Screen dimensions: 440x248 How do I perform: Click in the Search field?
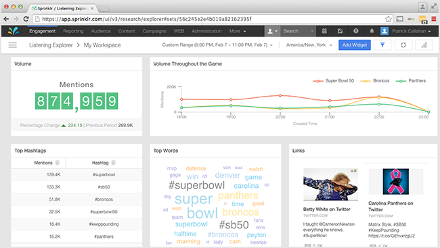click(x=297, y=31)
